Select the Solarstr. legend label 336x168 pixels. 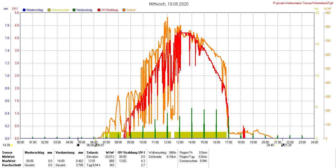coord(131,10)
